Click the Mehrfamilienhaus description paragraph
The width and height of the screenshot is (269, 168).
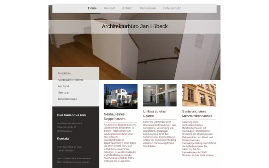[x=199, y=138]
